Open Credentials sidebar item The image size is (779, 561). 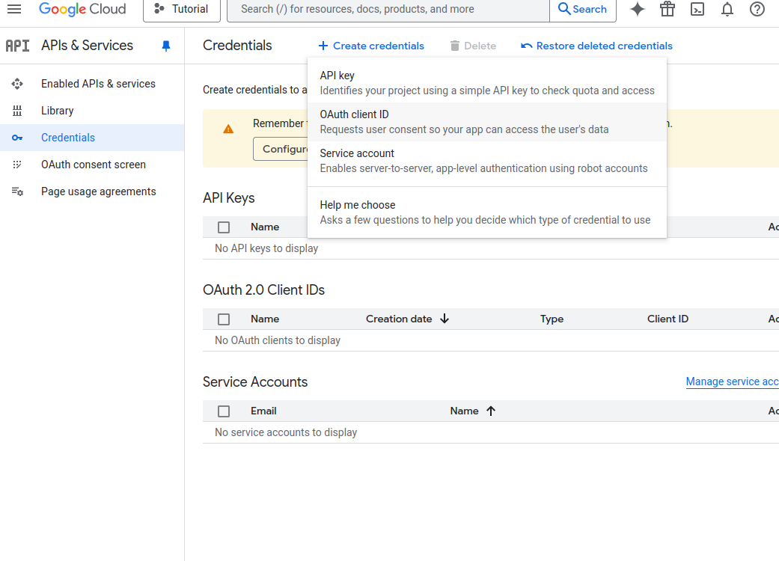click(x=92, y=138)
